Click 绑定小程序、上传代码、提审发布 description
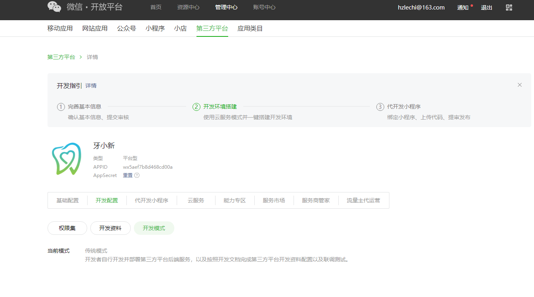The width and height of the screenshot is (534, 297). [x=429, y=117]
